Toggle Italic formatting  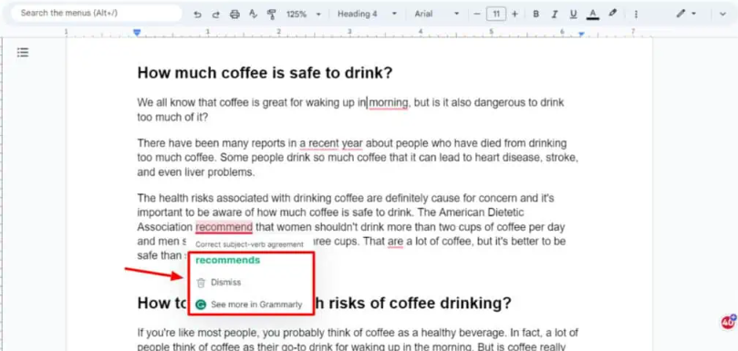coord(555,14)
